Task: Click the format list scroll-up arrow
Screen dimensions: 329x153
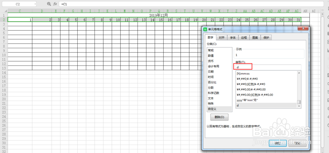Action: click(x=299, y=73)
